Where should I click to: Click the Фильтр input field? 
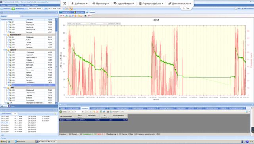pyautogui.click(x=13, y=16)
